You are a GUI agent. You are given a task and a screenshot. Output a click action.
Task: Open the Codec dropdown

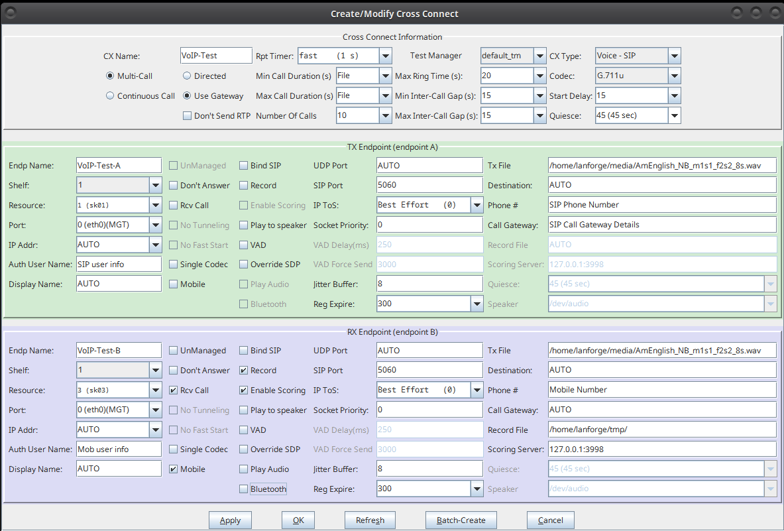(674, 76)
